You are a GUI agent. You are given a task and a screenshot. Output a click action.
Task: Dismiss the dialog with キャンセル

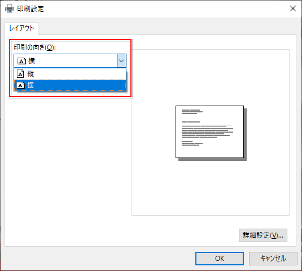[x=273, y=258]
